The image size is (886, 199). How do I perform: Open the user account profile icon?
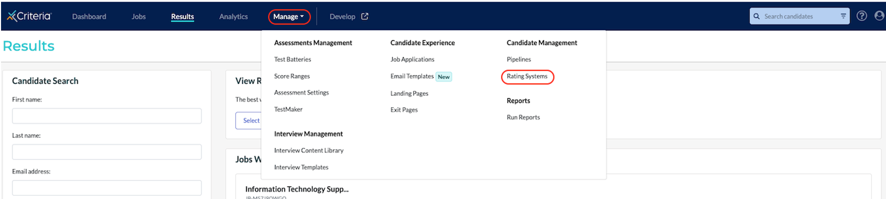(x=879, y=16)
